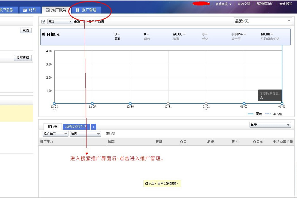This screenshot has height=198, width=297.
Task: Click the 01-03 data point on chart
Action: [x=282, y=104]
